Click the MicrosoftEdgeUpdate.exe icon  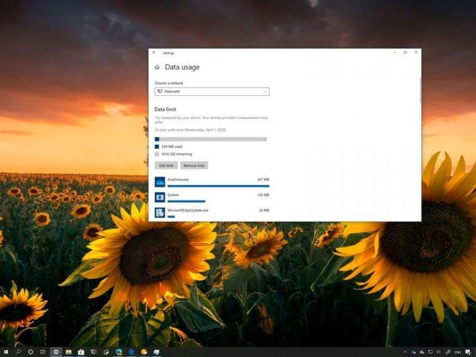[x=160, y=212]
